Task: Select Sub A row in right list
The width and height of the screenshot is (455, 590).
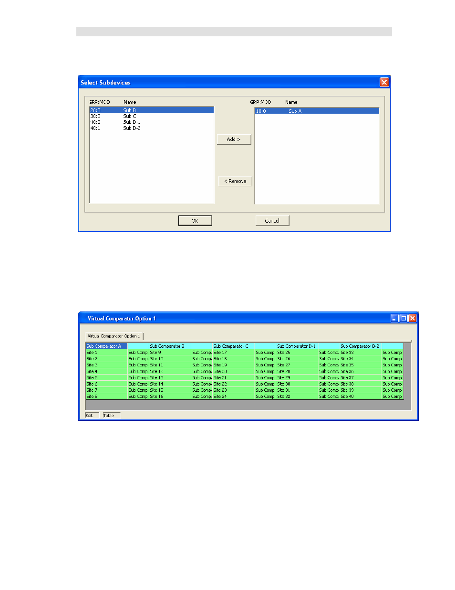Action: click(317, 111)
